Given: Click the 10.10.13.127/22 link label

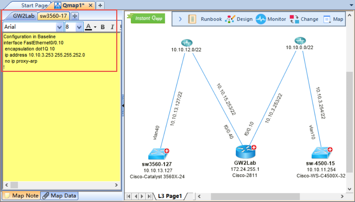Looking at the screenshot, I should [x=176, y=109].
